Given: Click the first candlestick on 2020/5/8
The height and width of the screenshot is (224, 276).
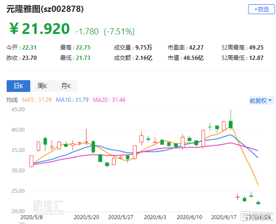Looking at the screenshot, I should pos(32,161).
